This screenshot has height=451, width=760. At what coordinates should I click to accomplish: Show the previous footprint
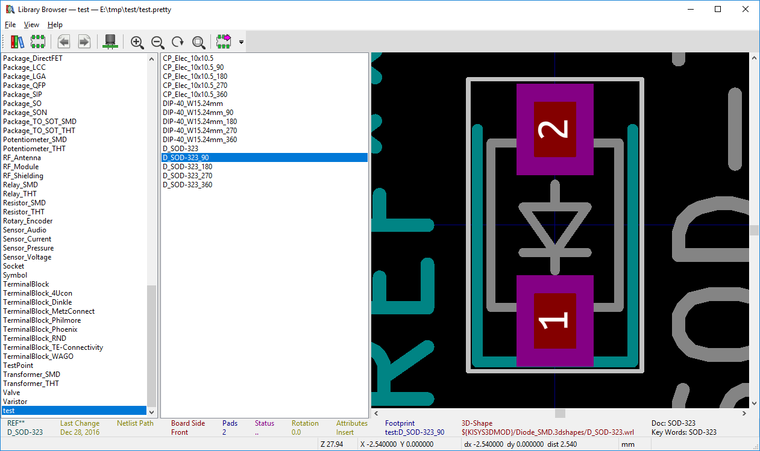[x=64, y=42]
